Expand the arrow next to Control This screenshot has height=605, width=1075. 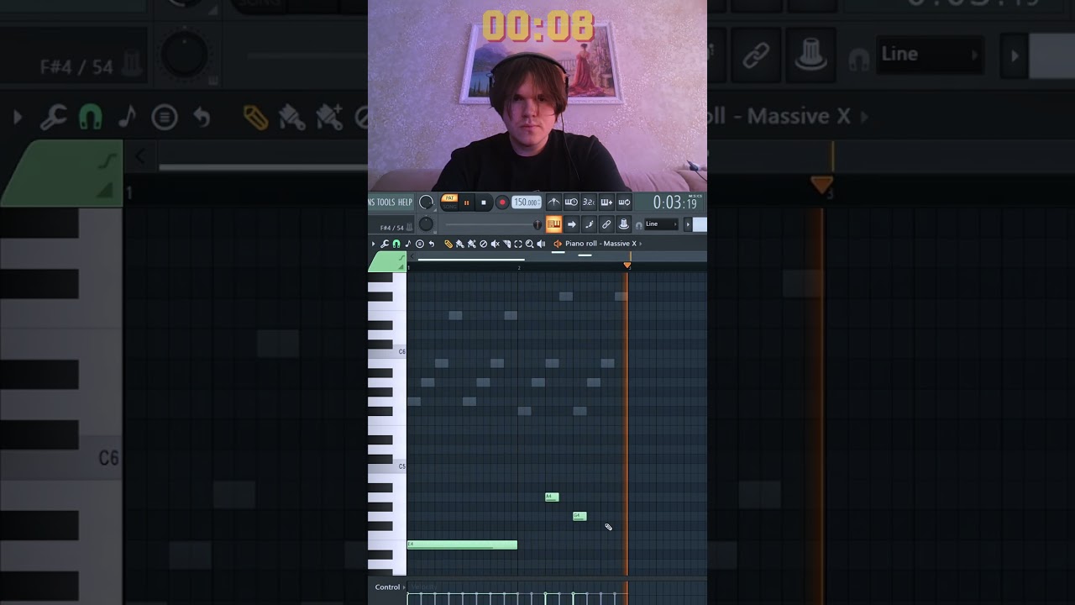tap(404, 587)
